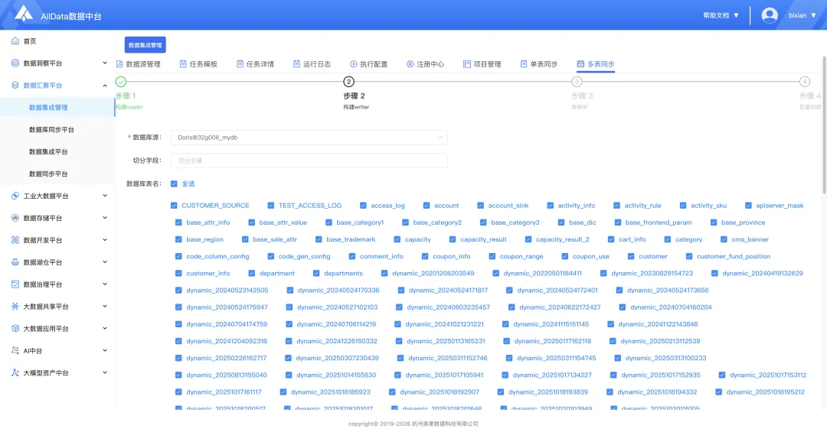Click the AllData logo icon
Screen dimensions: 827x432
coord(24,13)
